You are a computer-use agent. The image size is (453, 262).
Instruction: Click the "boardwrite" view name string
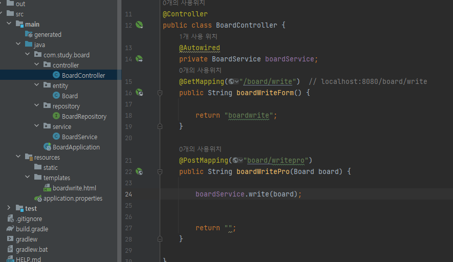click(248, 116)
